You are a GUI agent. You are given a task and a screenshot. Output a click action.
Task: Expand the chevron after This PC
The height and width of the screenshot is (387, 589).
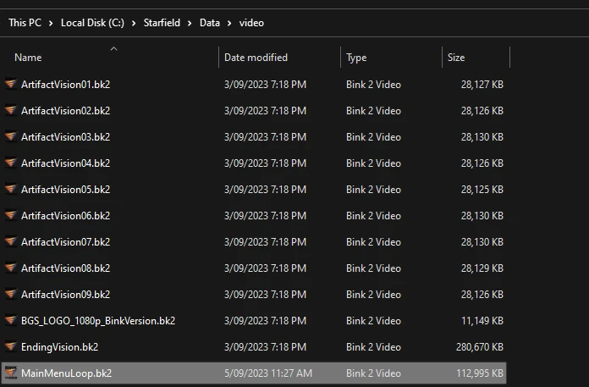point(51,23)
